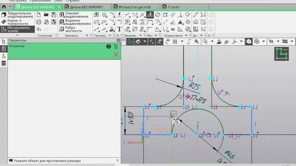Image resolution: width=296 pixels, height=166 pixels.
Task: Open print preview
Action: [46, 22]
